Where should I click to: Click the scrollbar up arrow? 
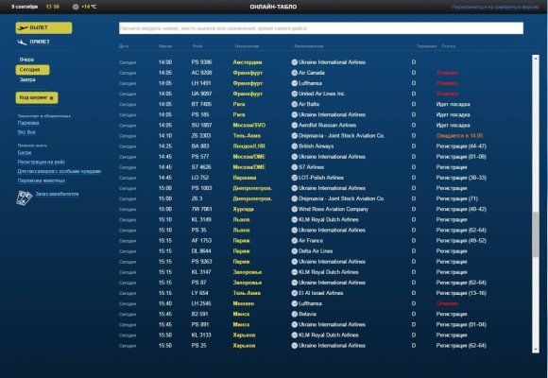tap(536, 58)
